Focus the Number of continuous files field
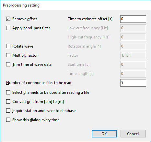 [133, 83]
